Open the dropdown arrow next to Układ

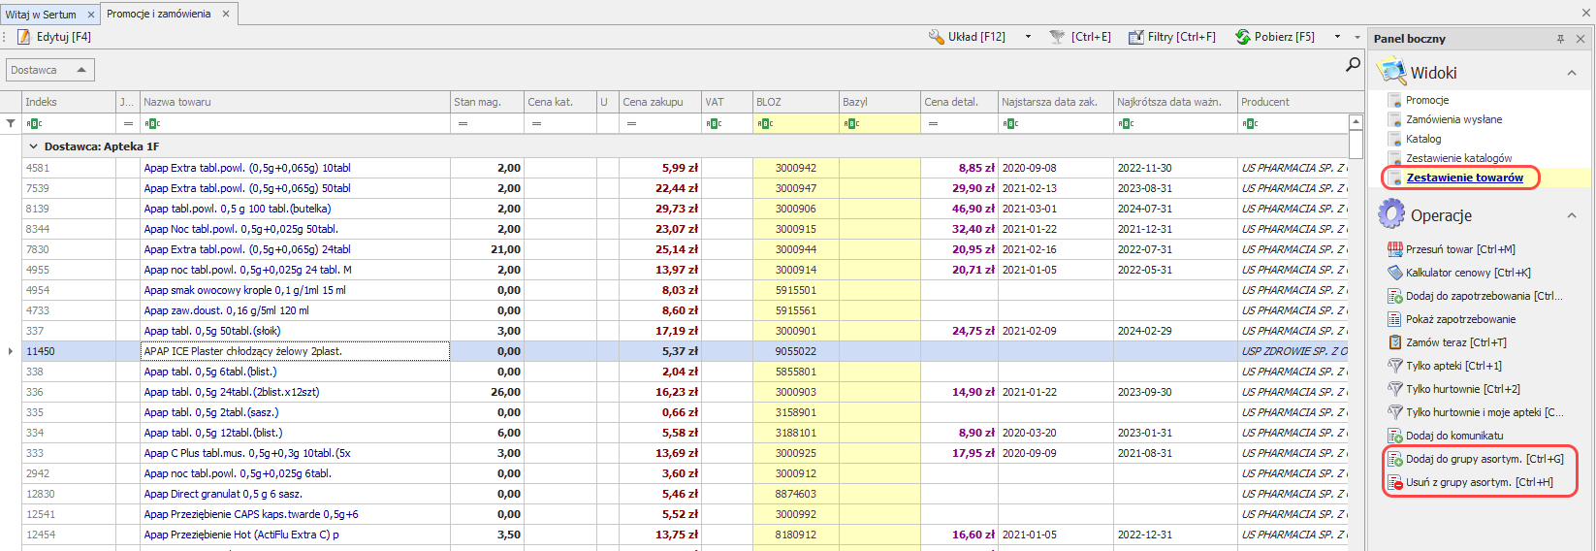1028,37
